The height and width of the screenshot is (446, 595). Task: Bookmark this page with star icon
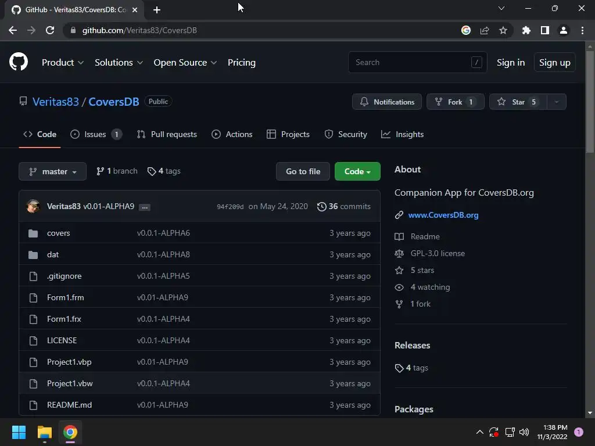[503, 30]
